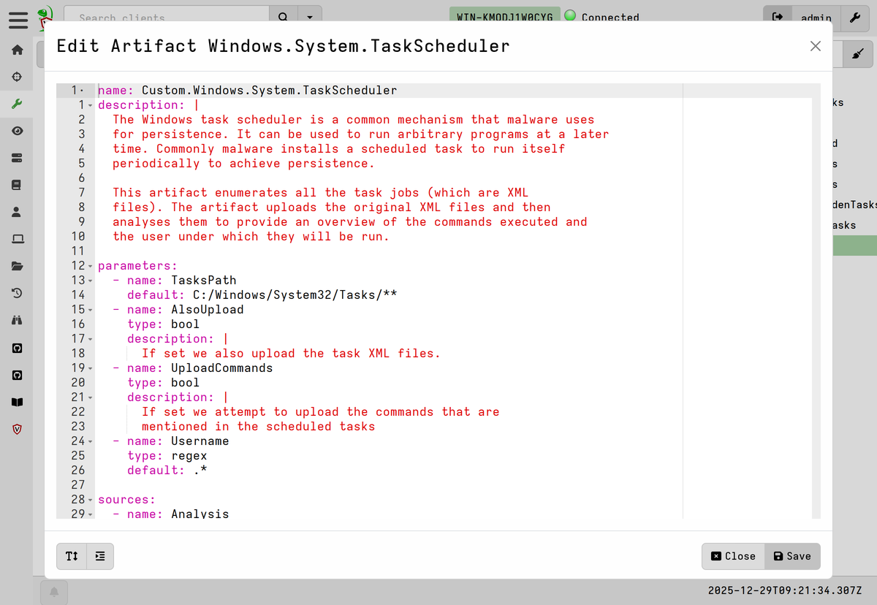This screenshot has width=877, height=605.
Task: Open the Home dashboard from sidebar
Action: pos(17,50)
